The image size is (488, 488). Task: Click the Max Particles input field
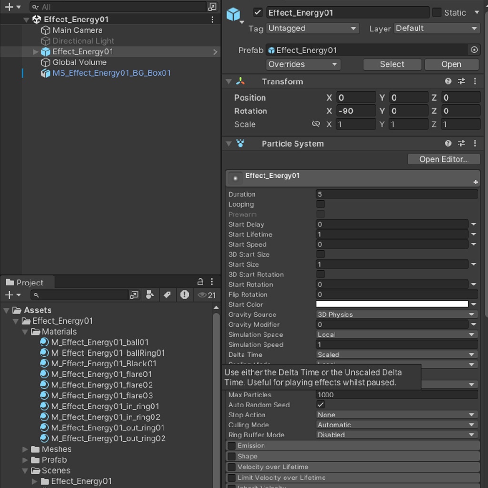(396, 395)
